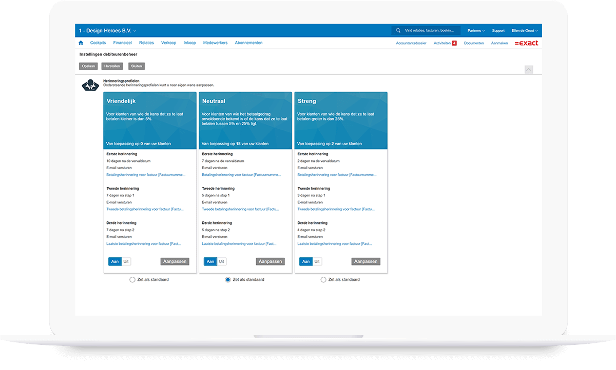
Task: Open Accountantsdossier
Action: 411,43
